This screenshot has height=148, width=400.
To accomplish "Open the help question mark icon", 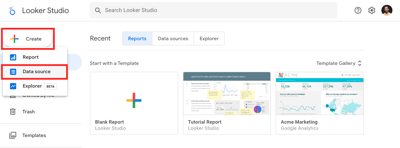I will pyautogui.click(x=358, y=10).
